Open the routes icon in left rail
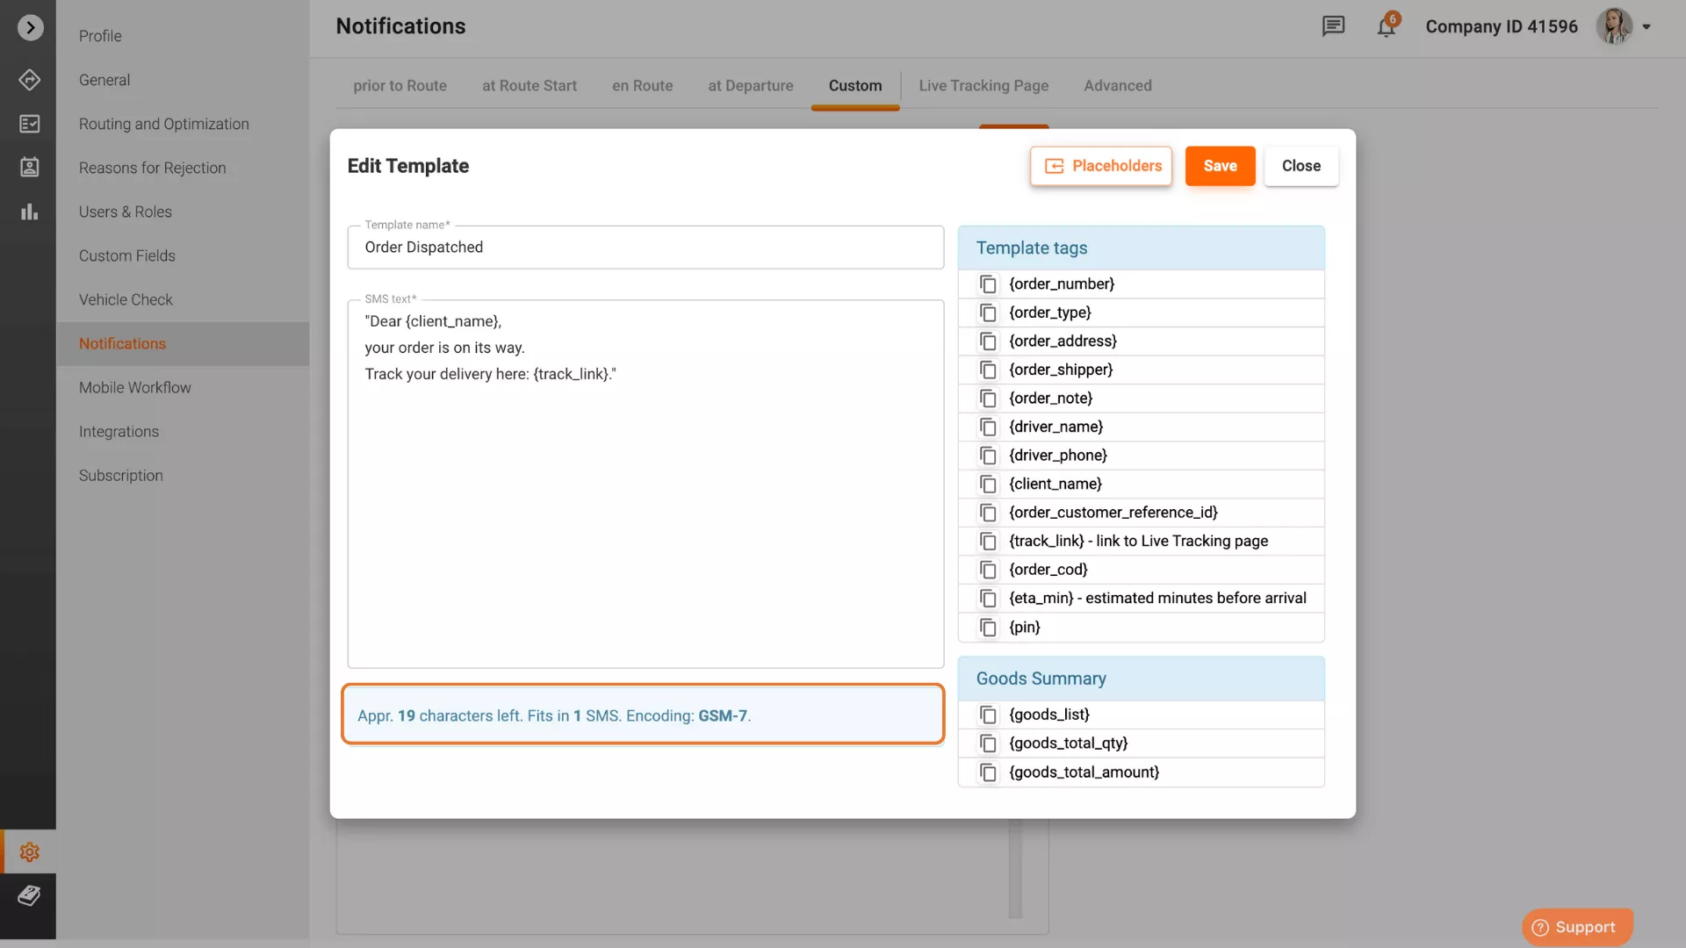This screenshot has width=1686, height=948. coord(29,80)
